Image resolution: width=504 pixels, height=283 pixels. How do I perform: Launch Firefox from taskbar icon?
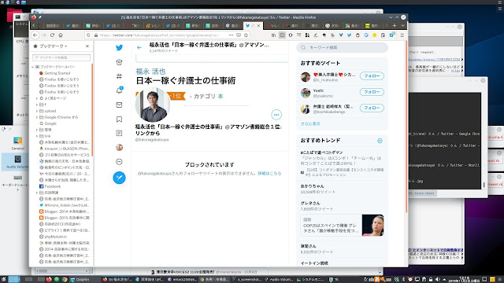pyautogui.click(x=49, y=280)
